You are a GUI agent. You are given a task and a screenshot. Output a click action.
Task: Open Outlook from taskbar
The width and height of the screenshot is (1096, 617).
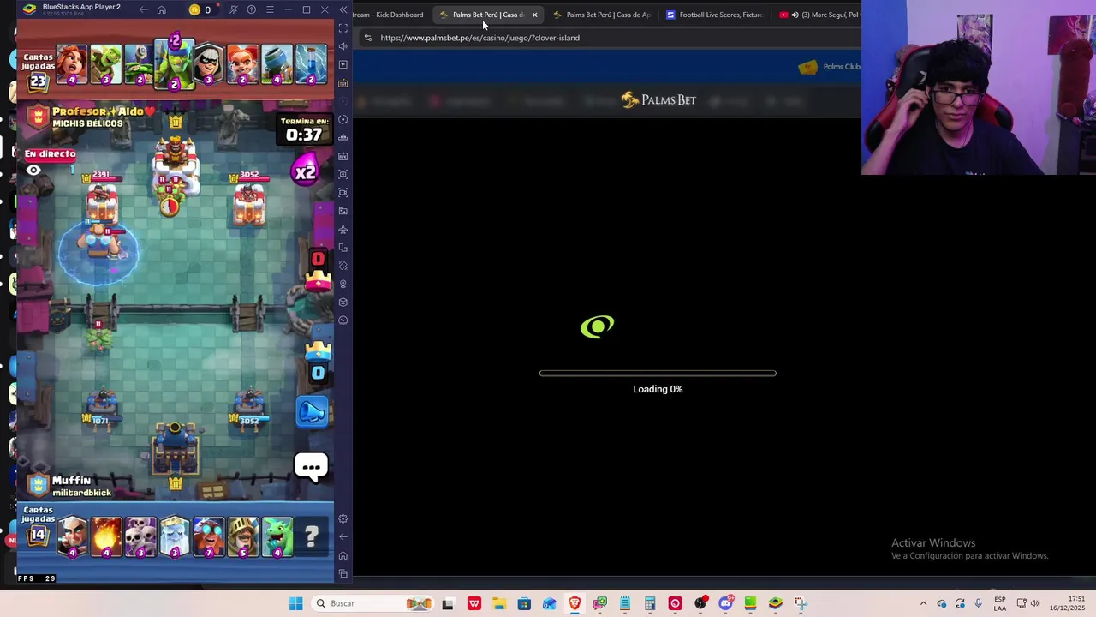pyautogui.click(x=549, y=603)
